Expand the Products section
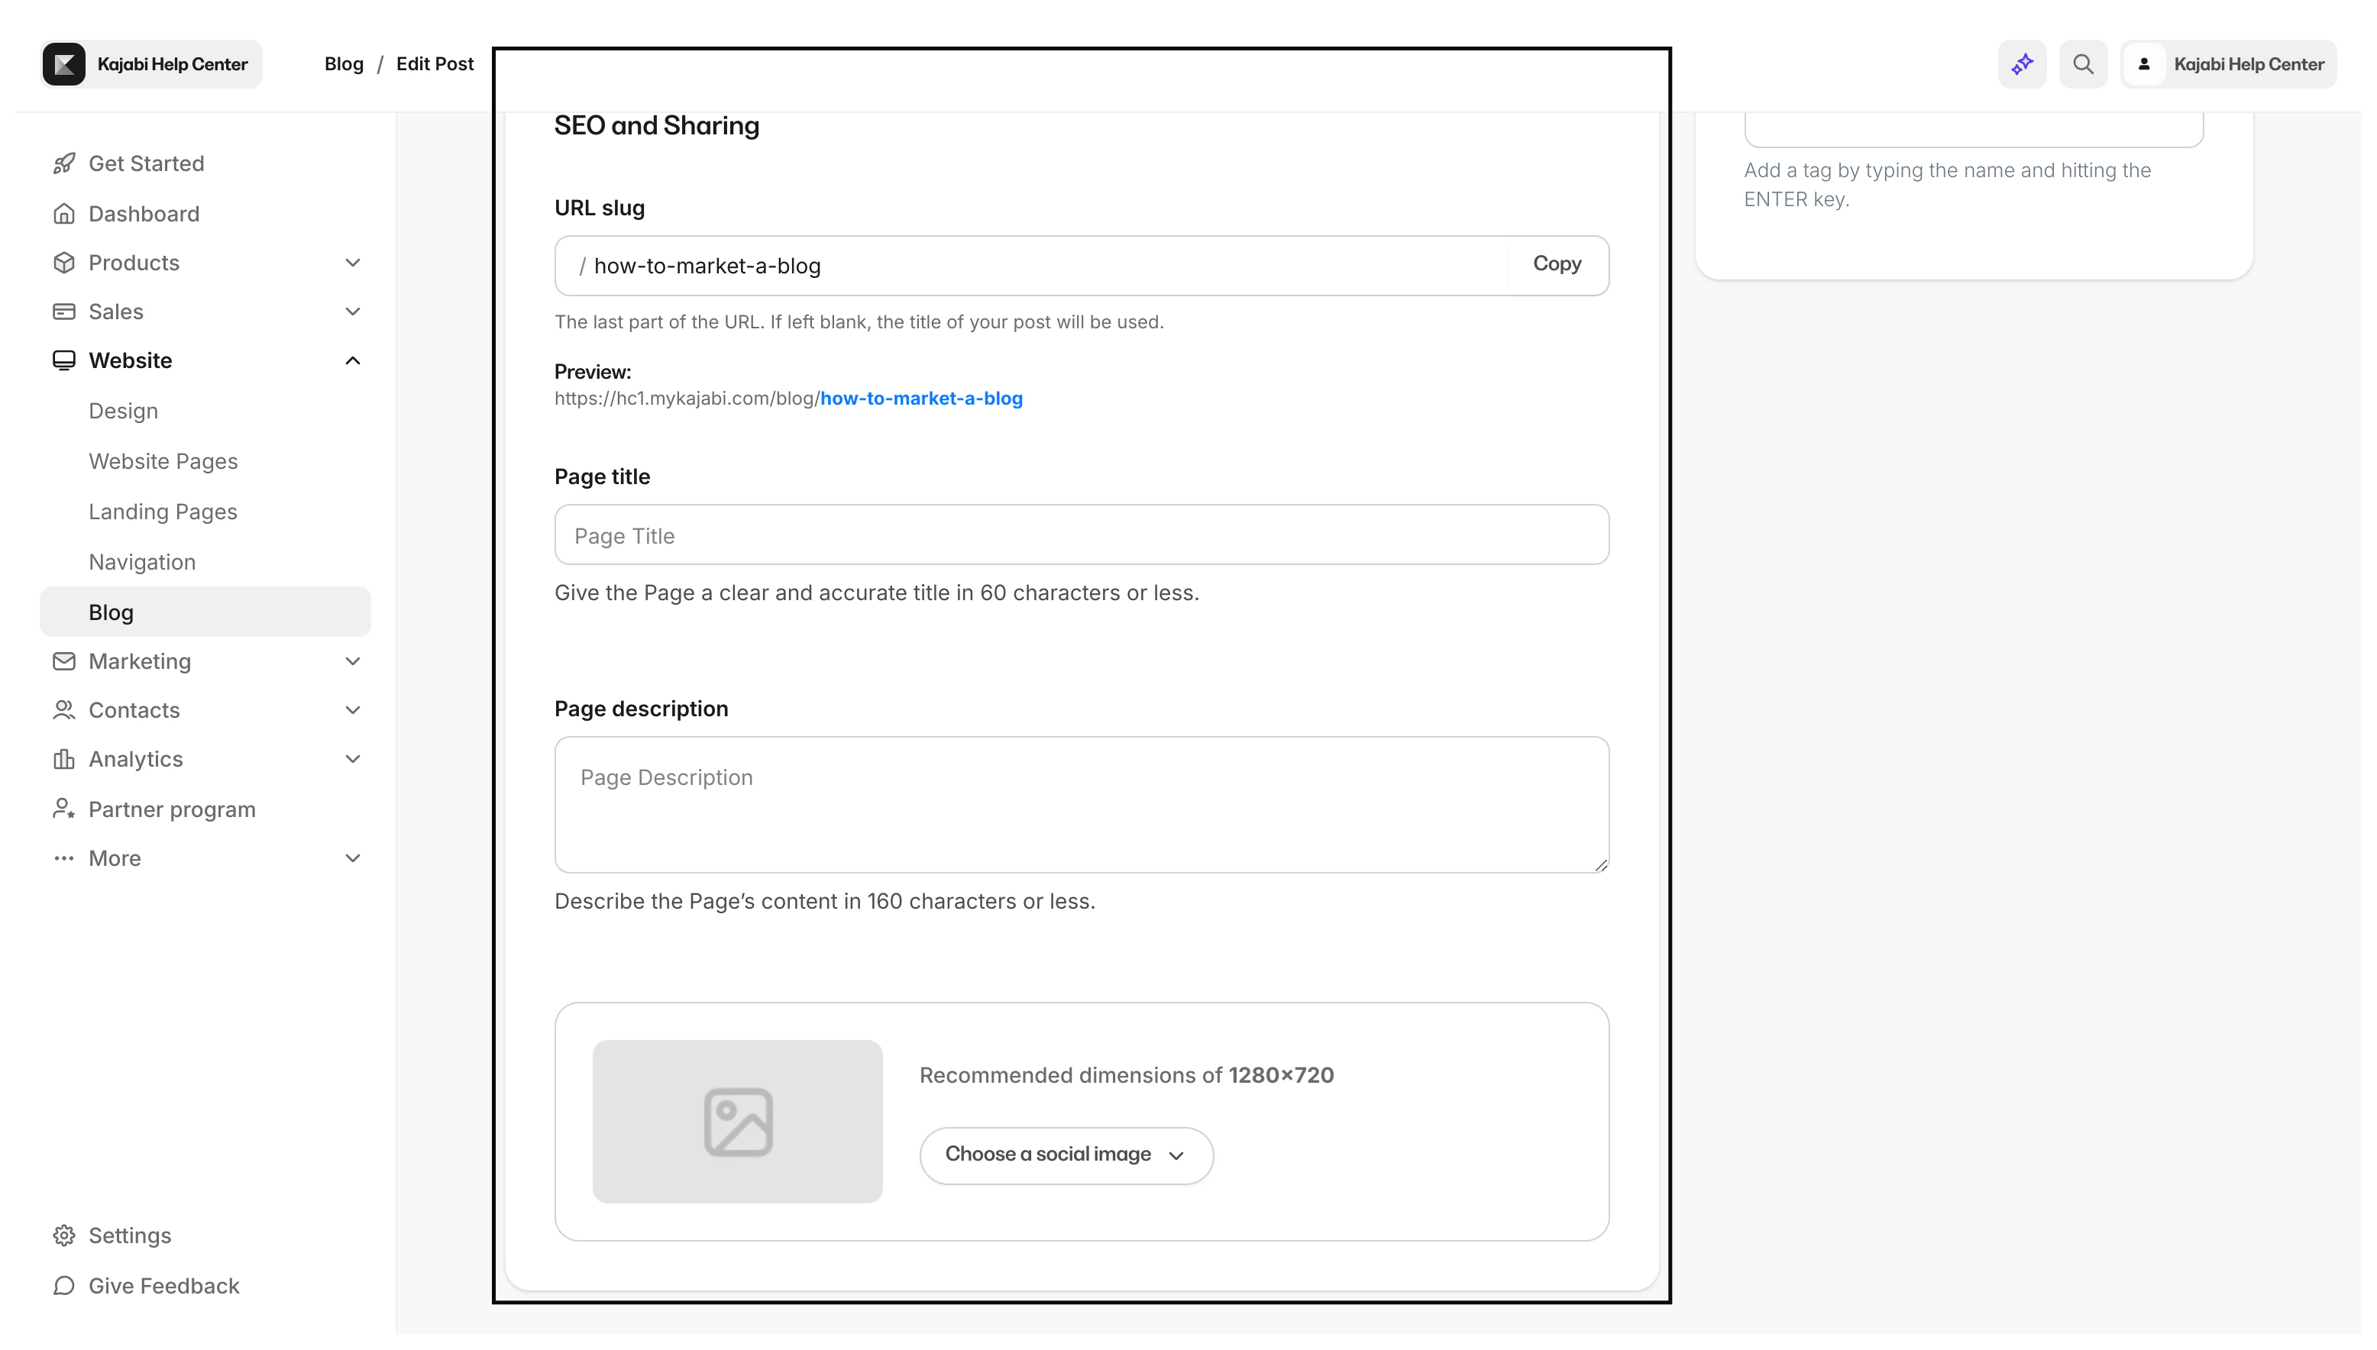Viewport: 2377px width, 1350px height. tap(352, 263)
